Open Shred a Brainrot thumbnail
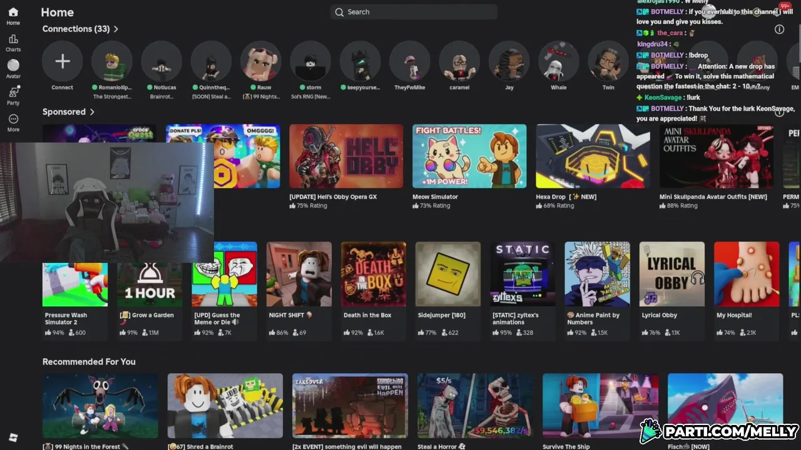The image size is (801, 450). coord(225,406)
